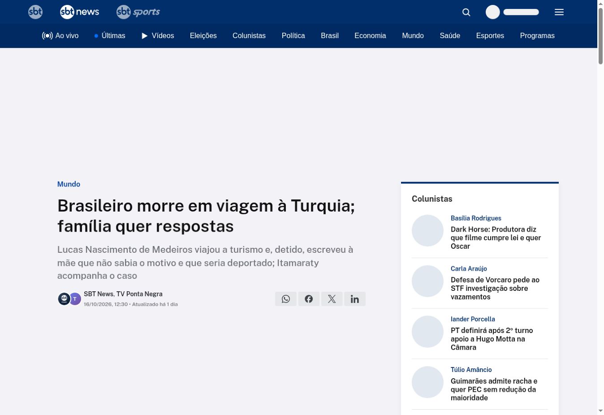This screenshot has width=604, height=415.
Task: Select Colunistas in navigation bar
Action: (x=249, y=36)
